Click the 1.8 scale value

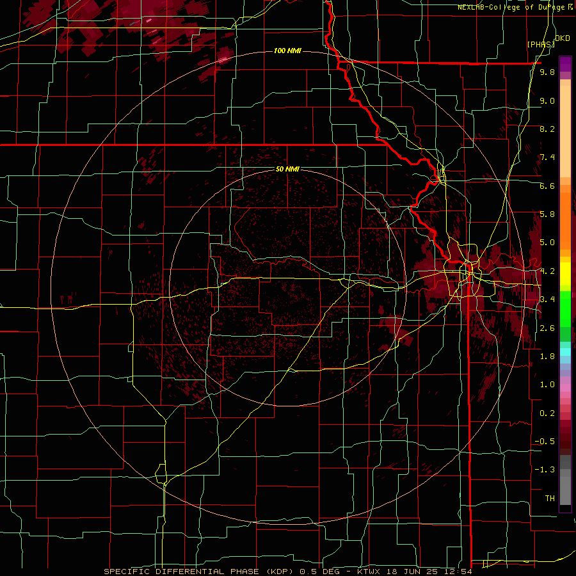pos(547,356)
